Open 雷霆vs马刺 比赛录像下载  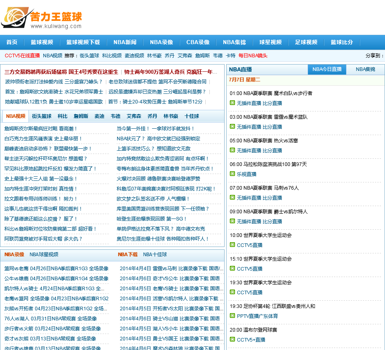(x=171, y=269)
